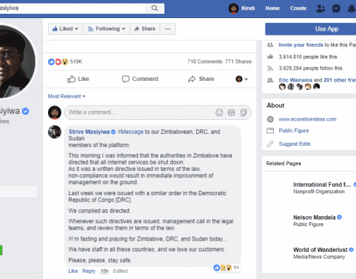Open notifications bell icon
Screen dimensions: 356x279
coord(352,8)
